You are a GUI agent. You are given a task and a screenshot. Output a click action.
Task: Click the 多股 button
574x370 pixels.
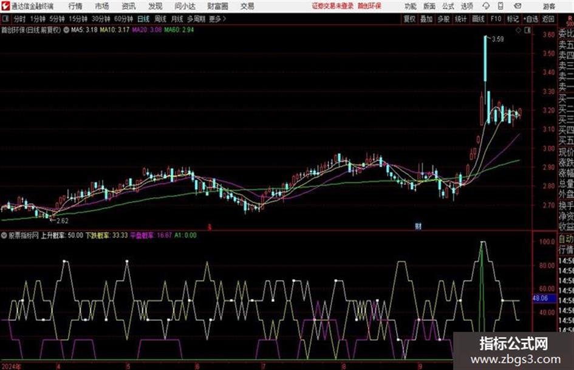[x=443, y=19]
